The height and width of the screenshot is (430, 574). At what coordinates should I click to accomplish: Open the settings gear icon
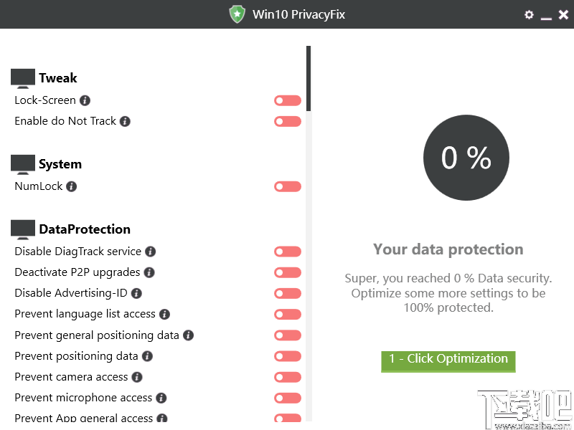pos(529,14)
